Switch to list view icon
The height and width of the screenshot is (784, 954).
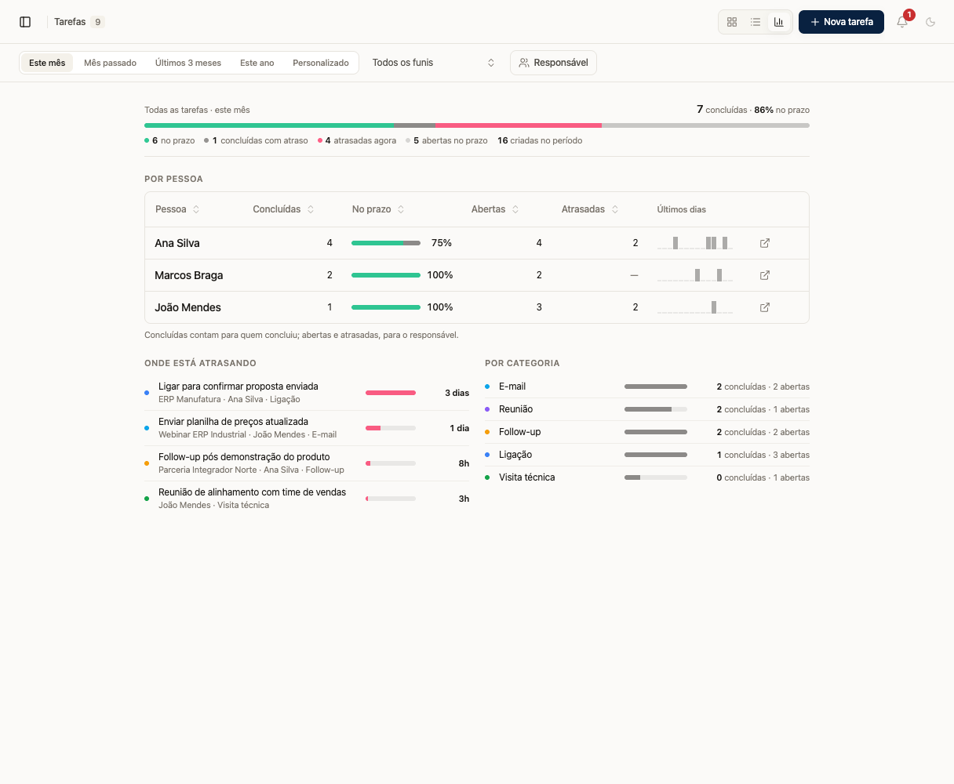756,22
